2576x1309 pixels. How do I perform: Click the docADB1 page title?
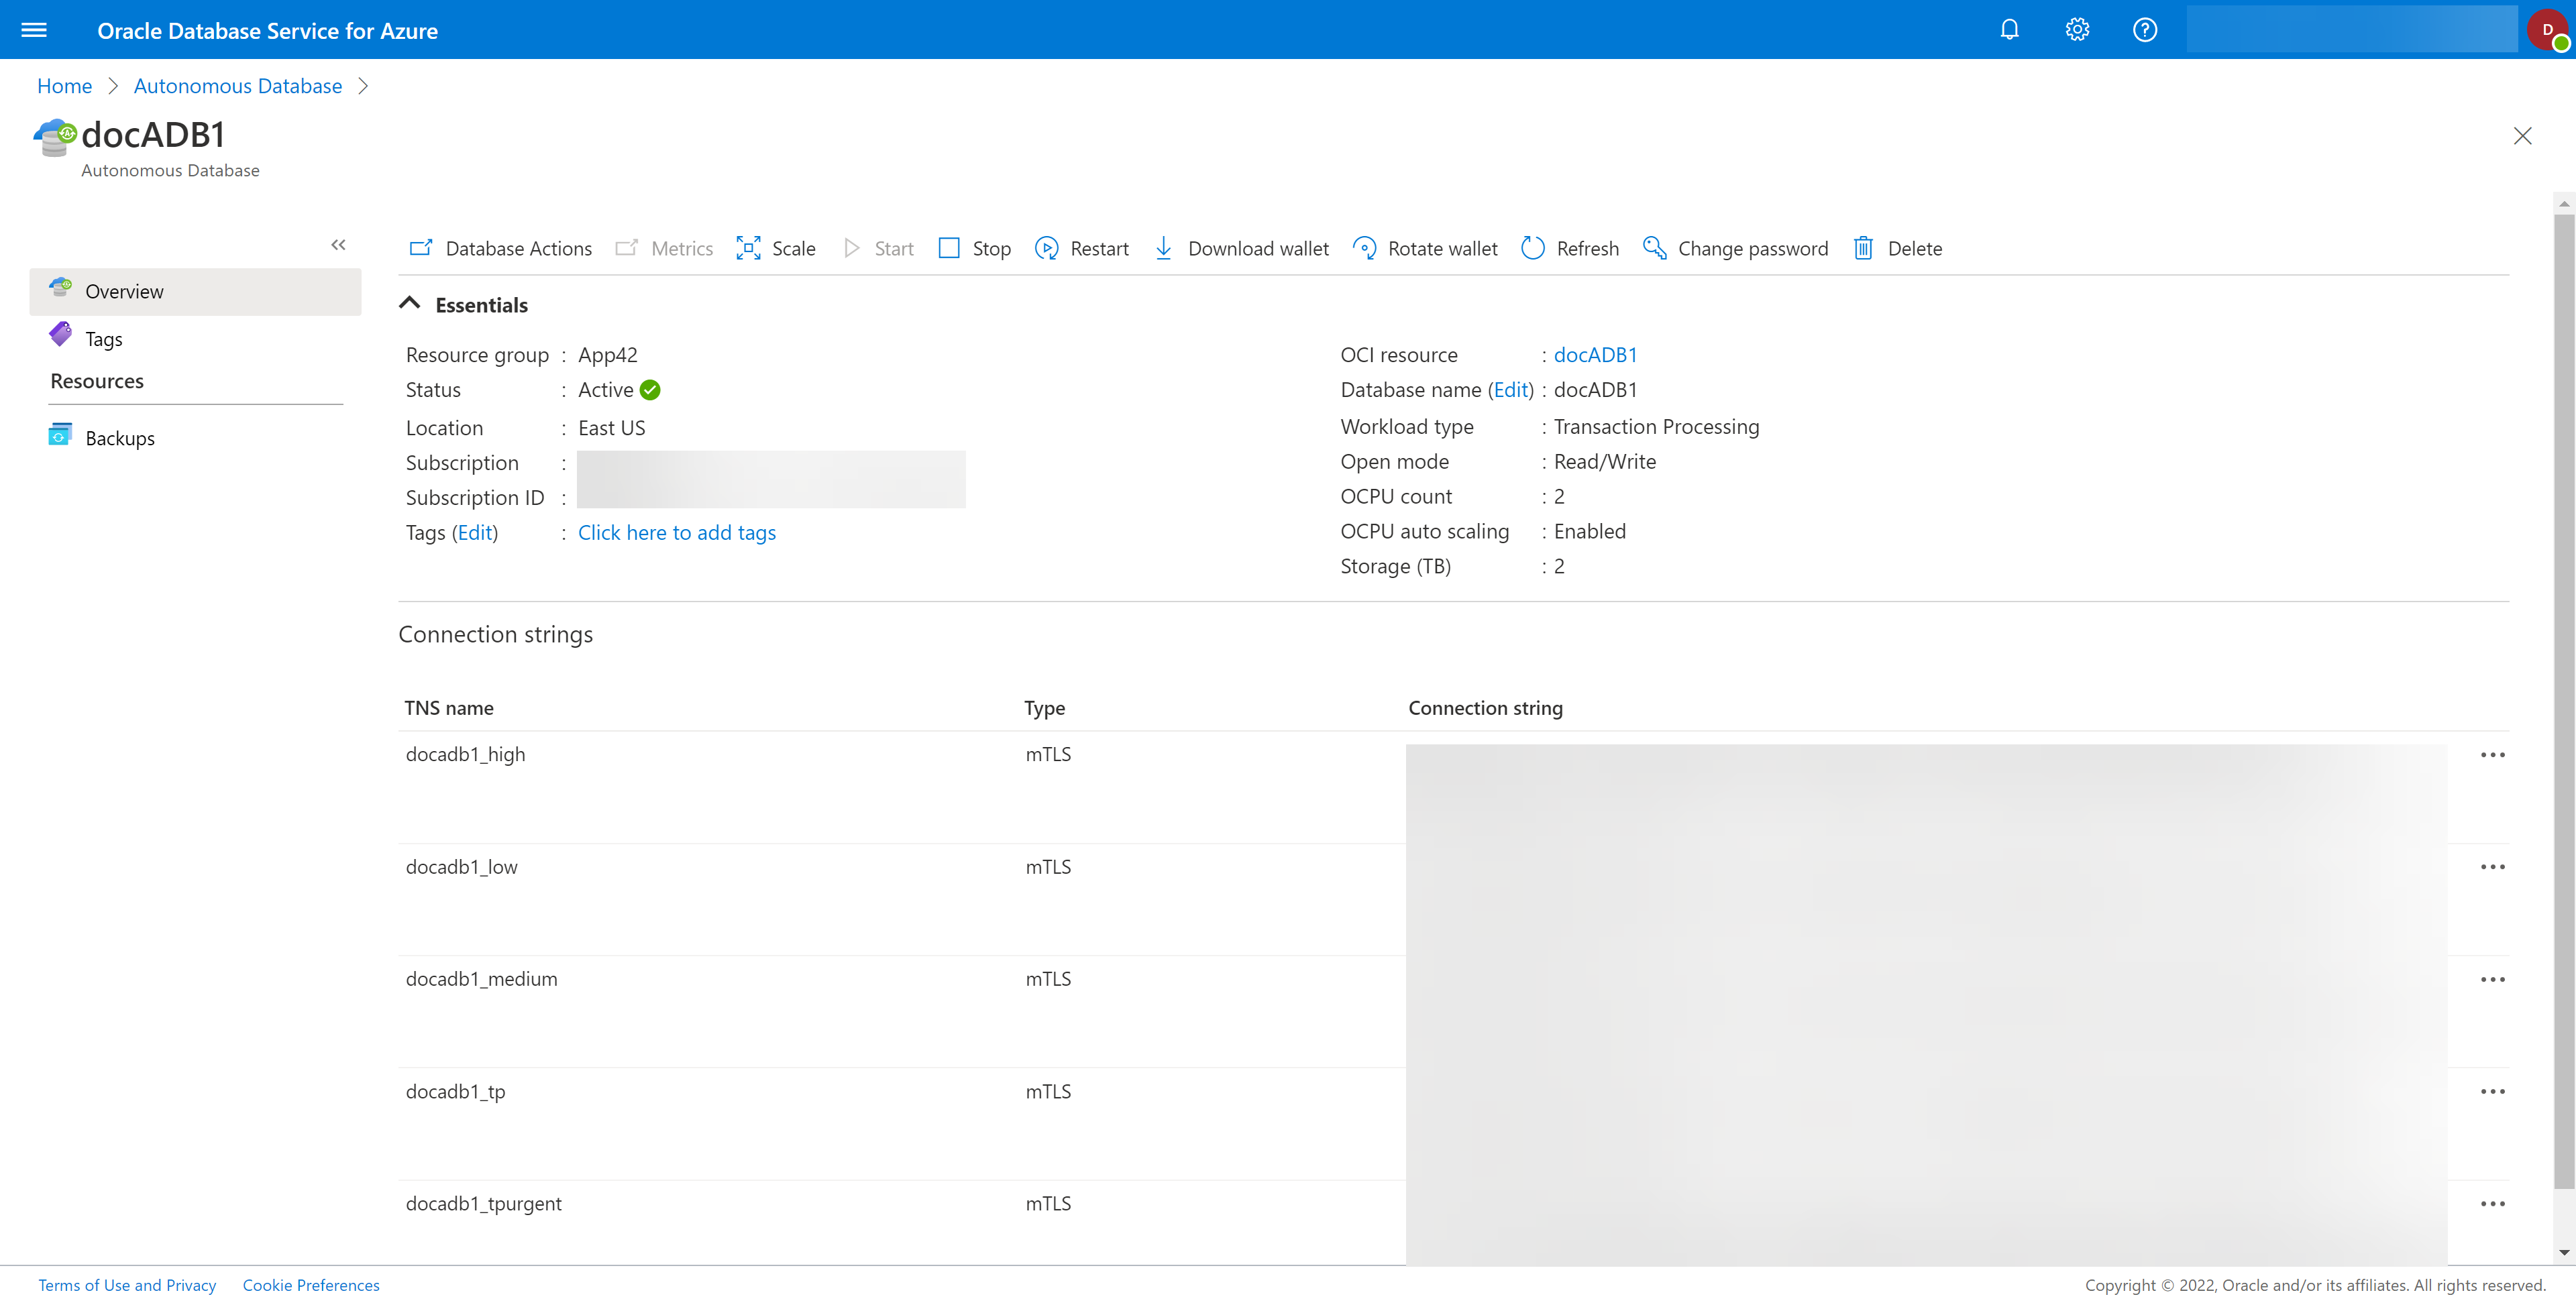[153, 134]
